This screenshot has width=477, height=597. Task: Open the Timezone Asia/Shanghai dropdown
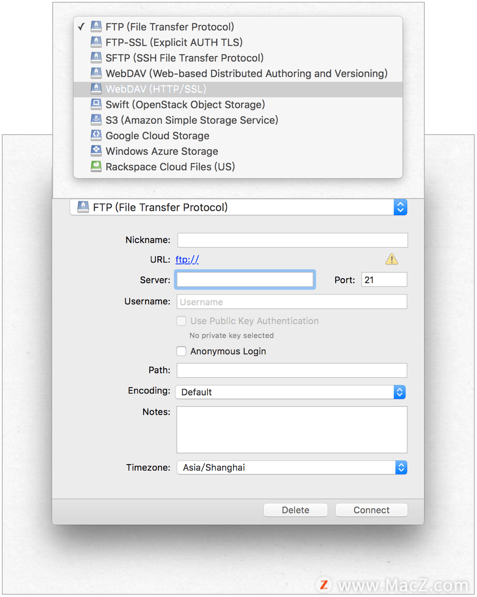[292, 467]
